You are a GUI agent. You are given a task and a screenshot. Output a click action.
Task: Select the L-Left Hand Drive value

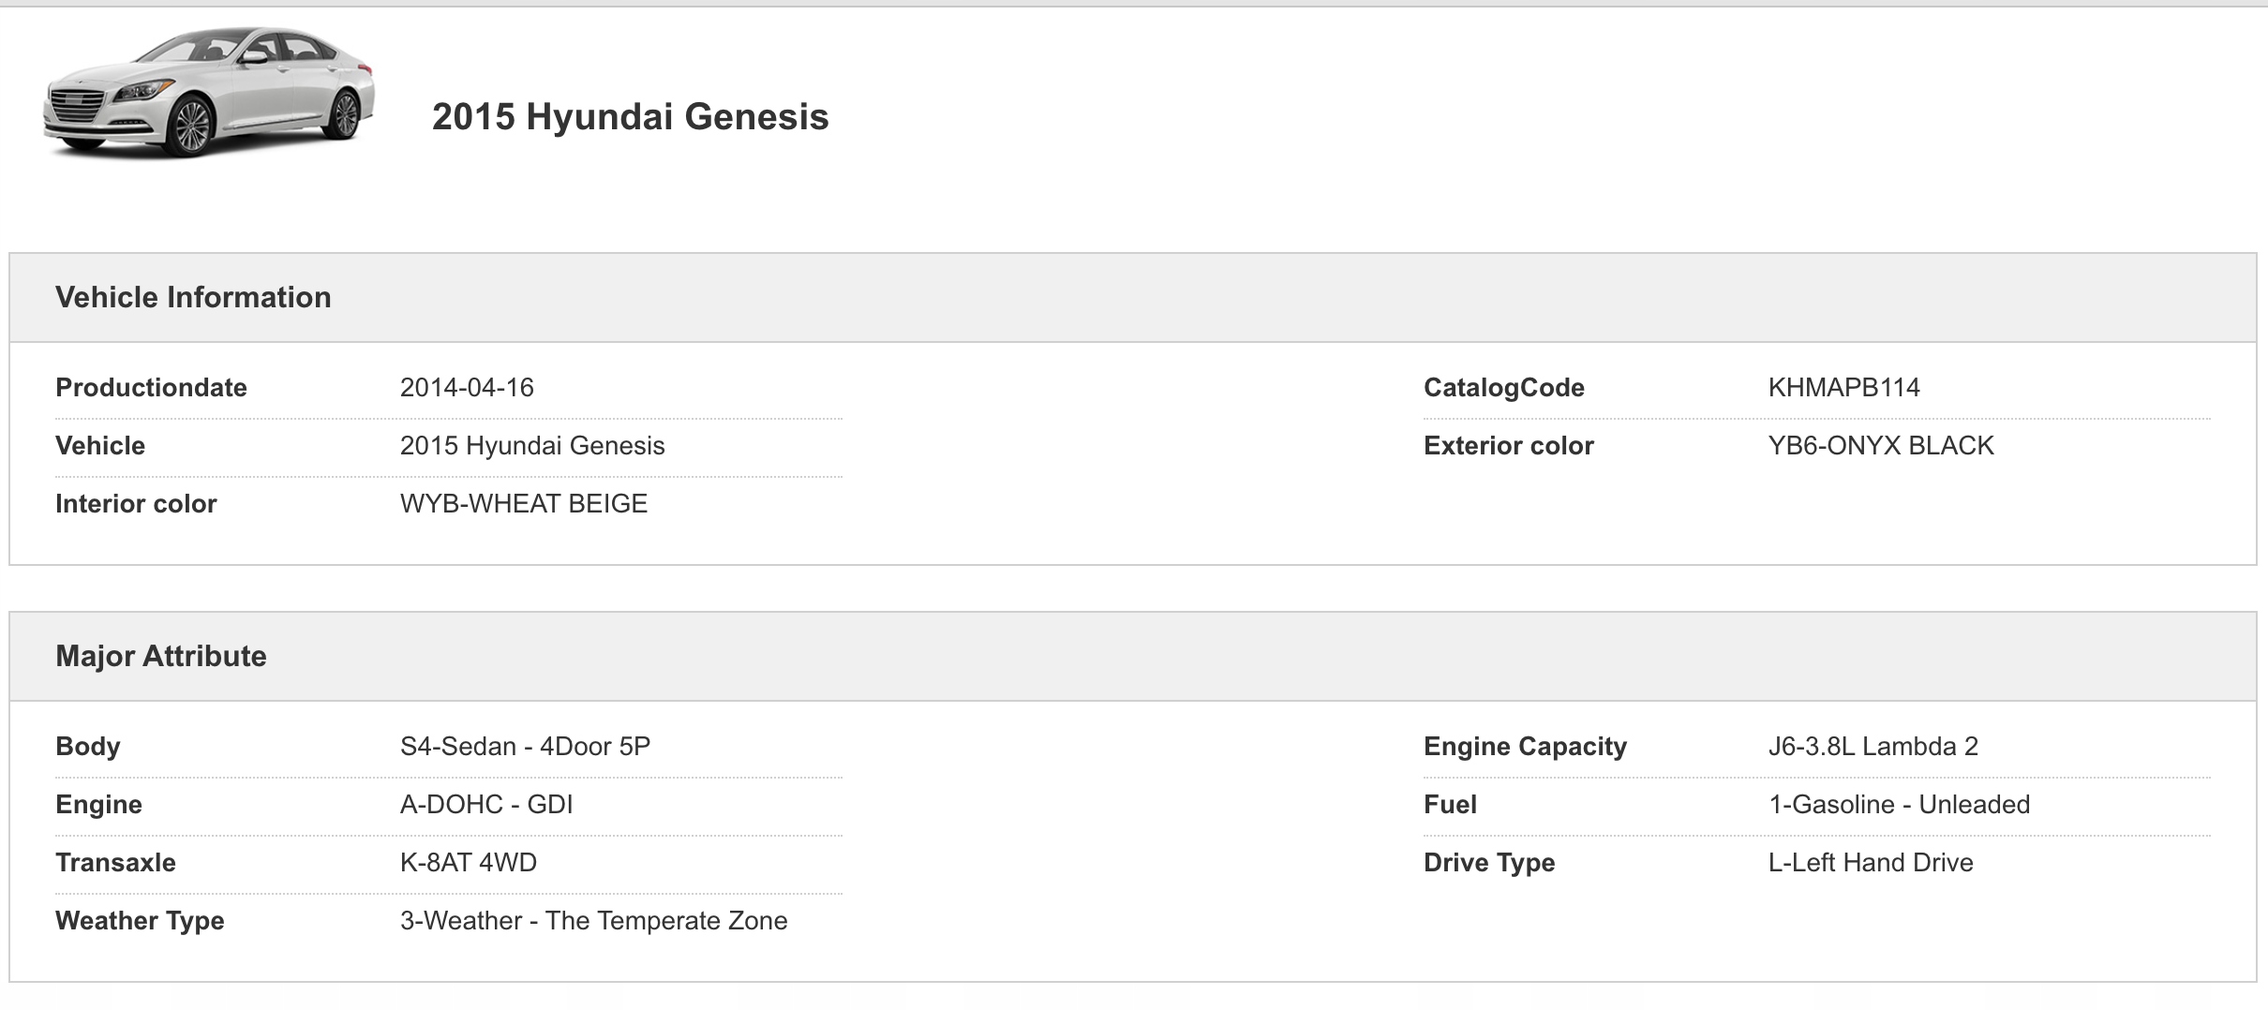(x=1871, y=863)
